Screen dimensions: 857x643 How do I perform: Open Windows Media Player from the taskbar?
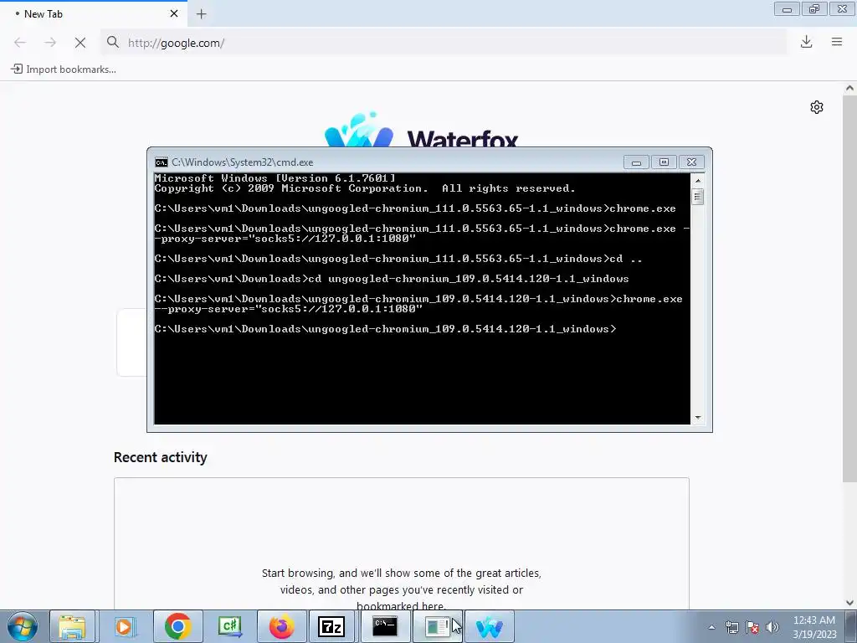coord(124,626)
